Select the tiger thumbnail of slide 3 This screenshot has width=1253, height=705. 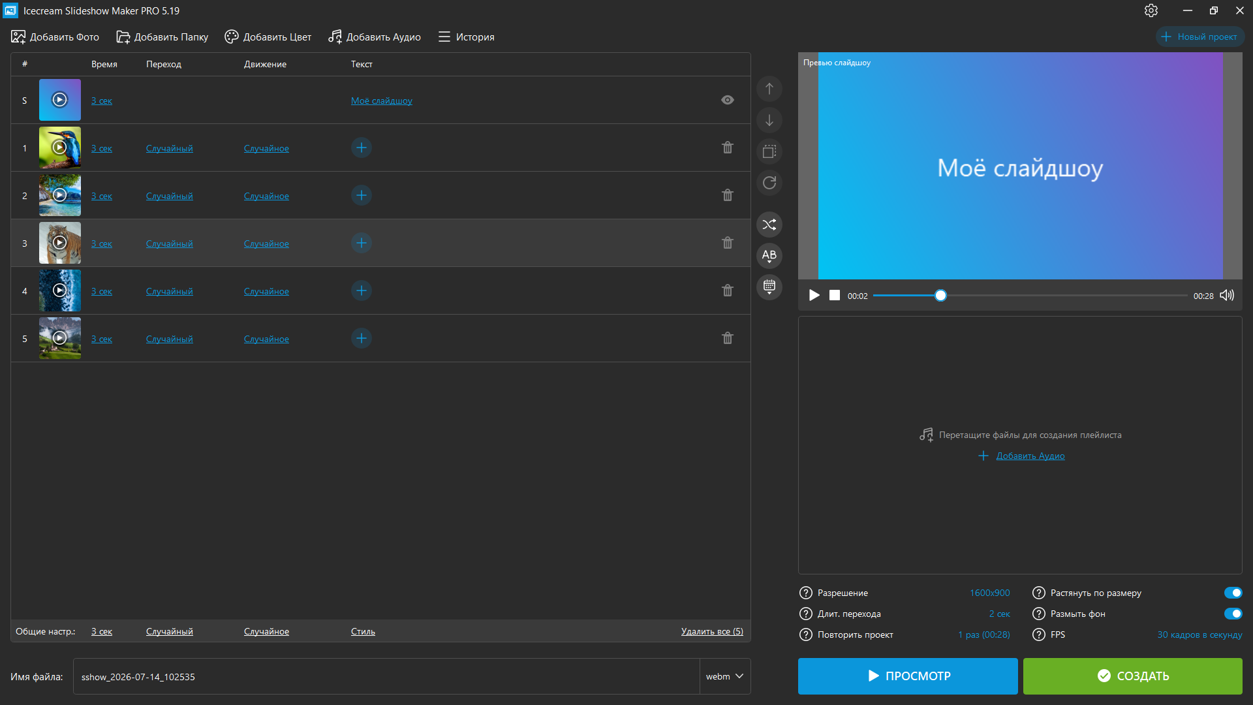tap(60, 243)
